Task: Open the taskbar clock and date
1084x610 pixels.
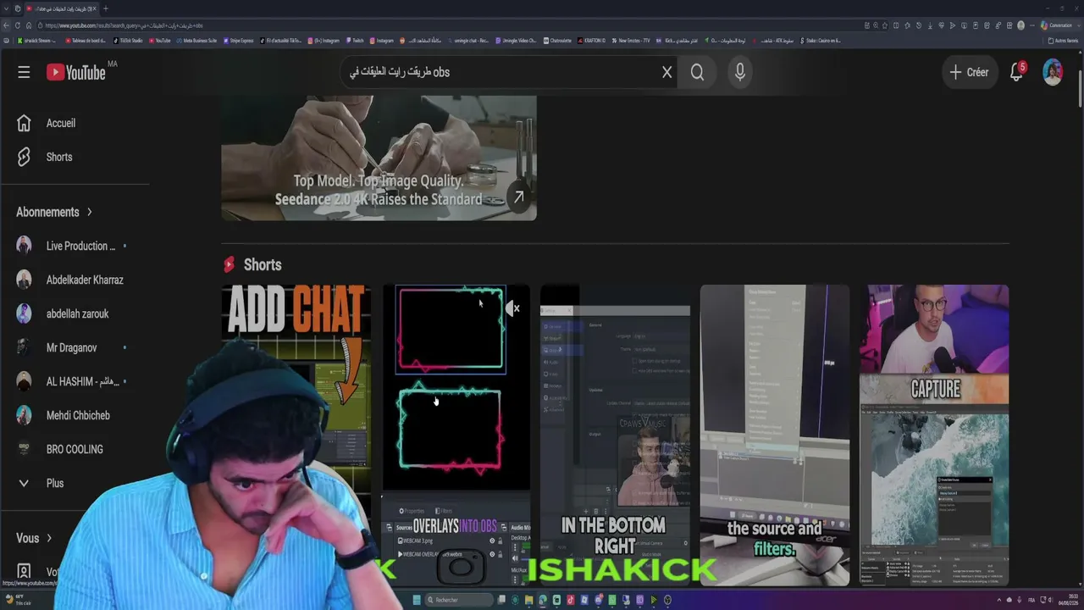Action: tap(1066, 600)
